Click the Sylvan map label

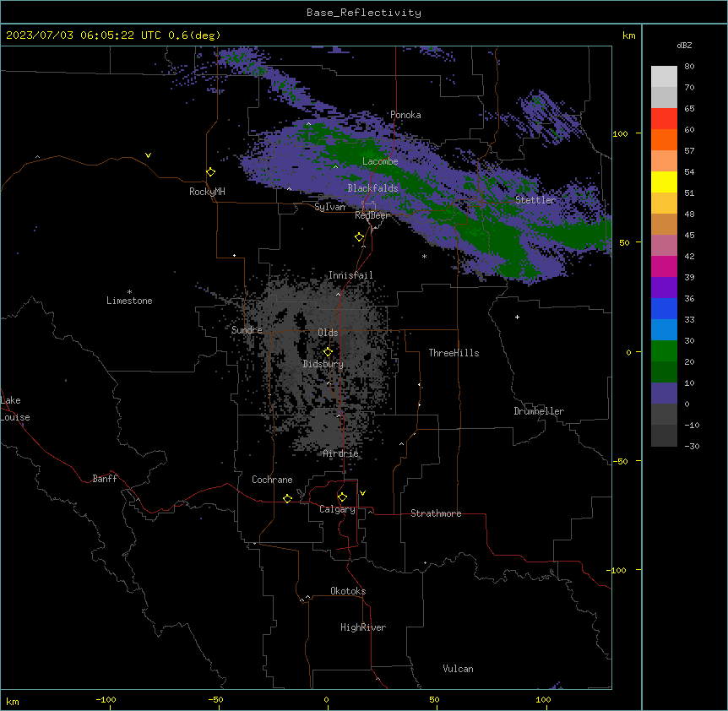pos(329,207)
